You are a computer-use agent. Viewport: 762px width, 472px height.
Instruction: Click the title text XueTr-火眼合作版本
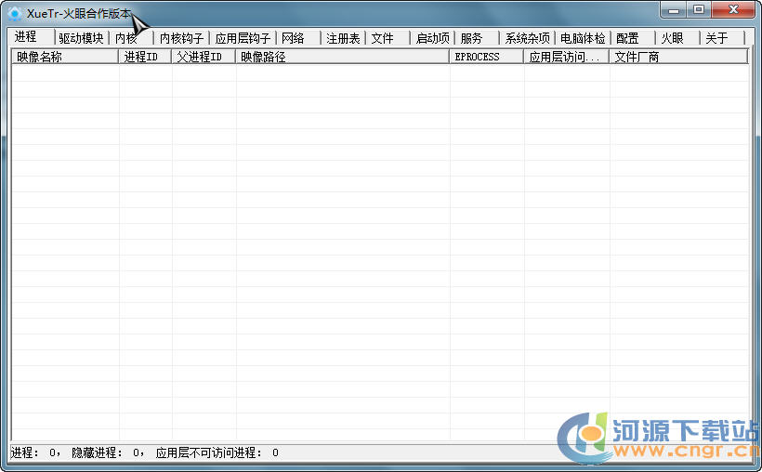pyautogui.click(x=79, y=14)
